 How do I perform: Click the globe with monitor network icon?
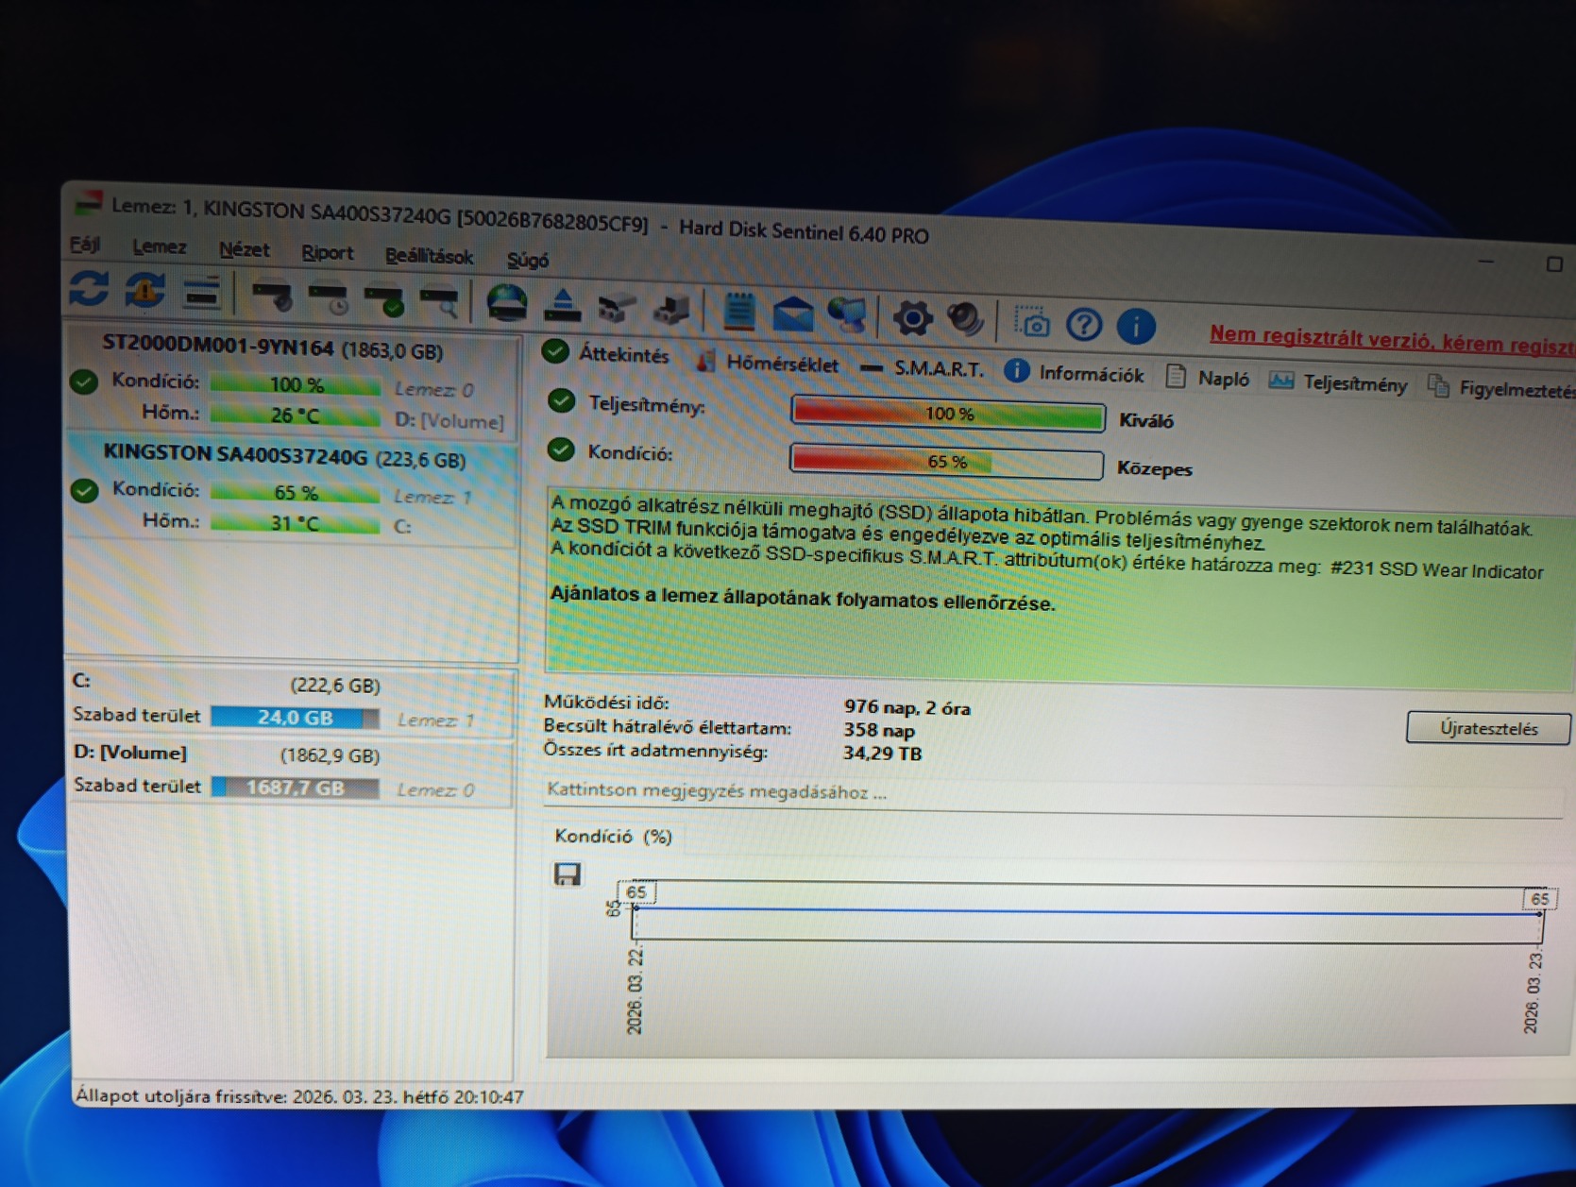[848, 315]
